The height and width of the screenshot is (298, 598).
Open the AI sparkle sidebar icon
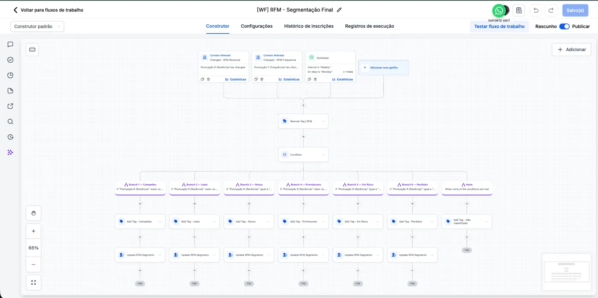coord(10,152)
